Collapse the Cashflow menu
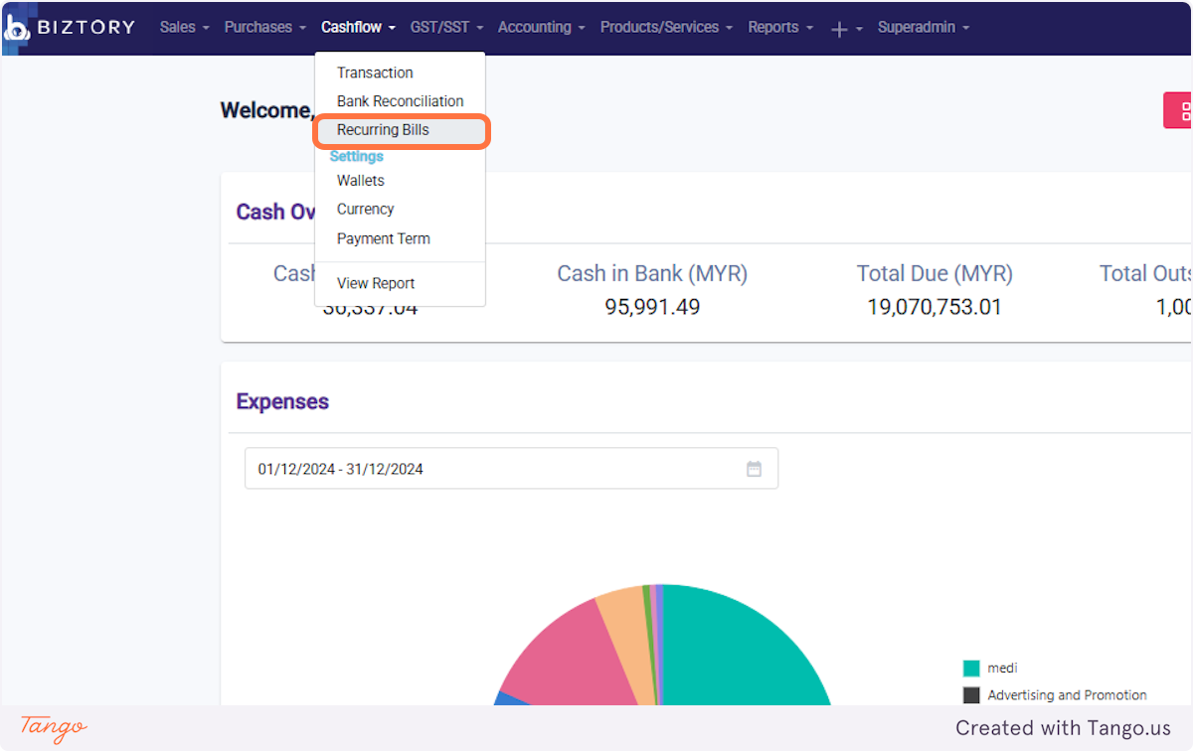 (358, 28)
